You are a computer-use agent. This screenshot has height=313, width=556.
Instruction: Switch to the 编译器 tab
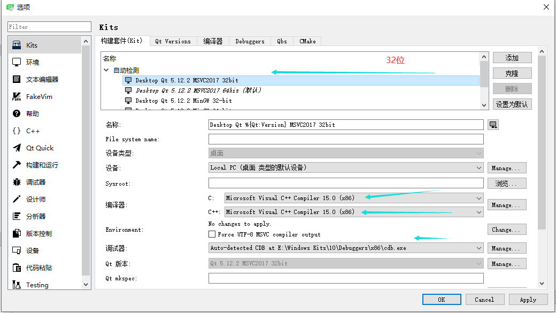tap(213, 41)
